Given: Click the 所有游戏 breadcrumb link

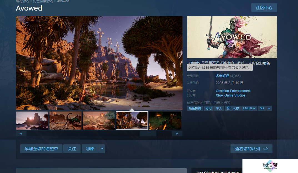Looking at the screenshot, I should (22, 1).
